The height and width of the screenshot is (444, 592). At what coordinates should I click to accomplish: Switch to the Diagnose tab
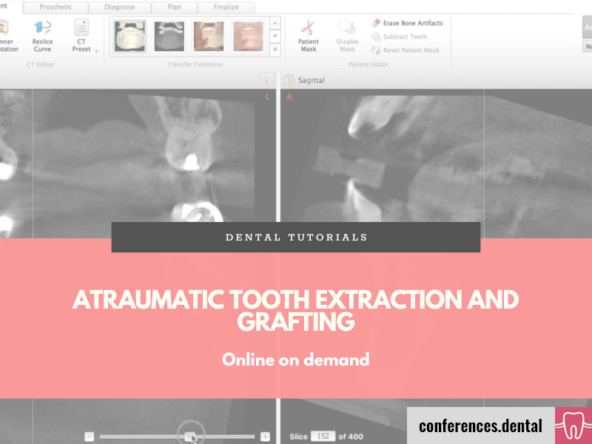click(x=121, y=7)
